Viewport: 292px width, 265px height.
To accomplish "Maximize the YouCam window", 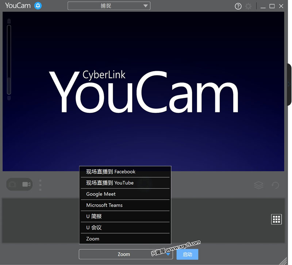I will coord(272,6).
